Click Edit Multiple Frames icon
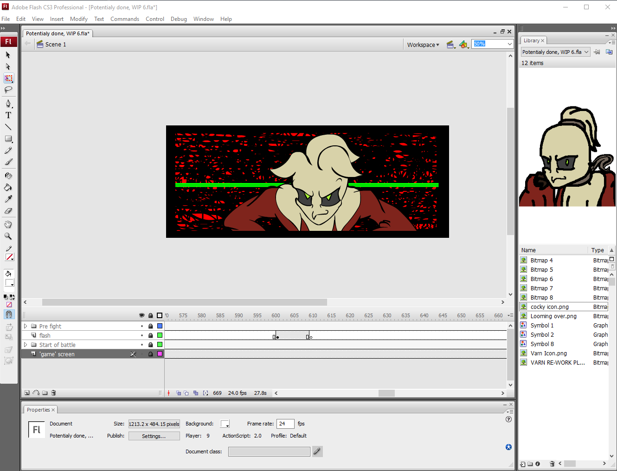617x471 pixels. pyautogui.click(x=196, y=393)
